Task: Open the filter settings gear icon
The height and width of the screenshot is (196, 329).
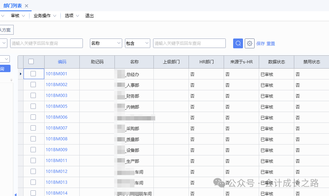Action: tap(250, 43)
